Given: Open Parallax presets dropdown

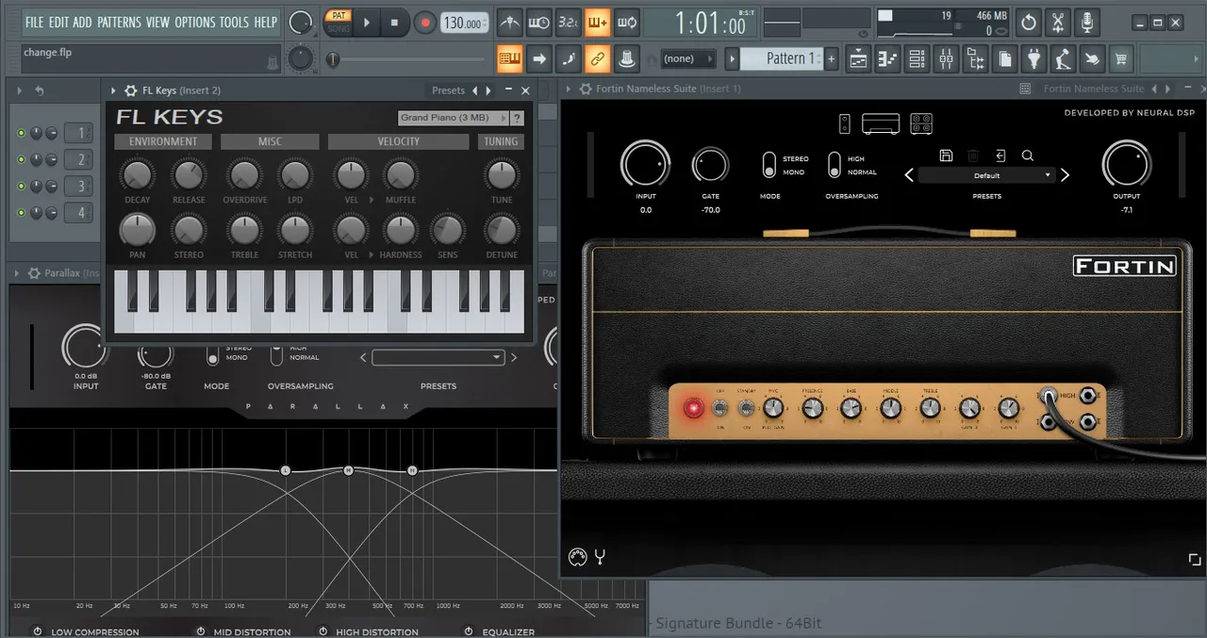Looking at the screenshot, I should click(438, 357).
